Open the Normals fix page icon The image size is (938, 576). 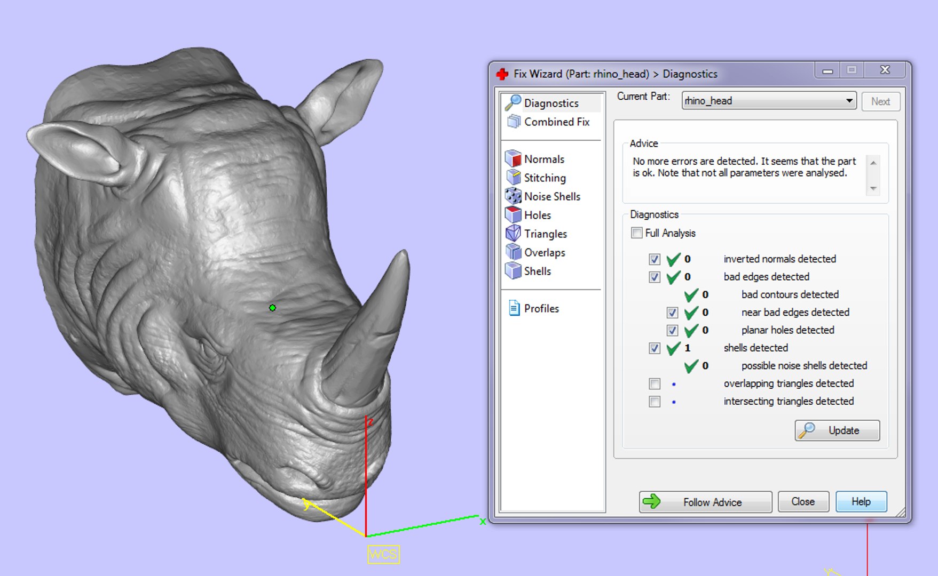pyautogui.click(x=513, y=159)
